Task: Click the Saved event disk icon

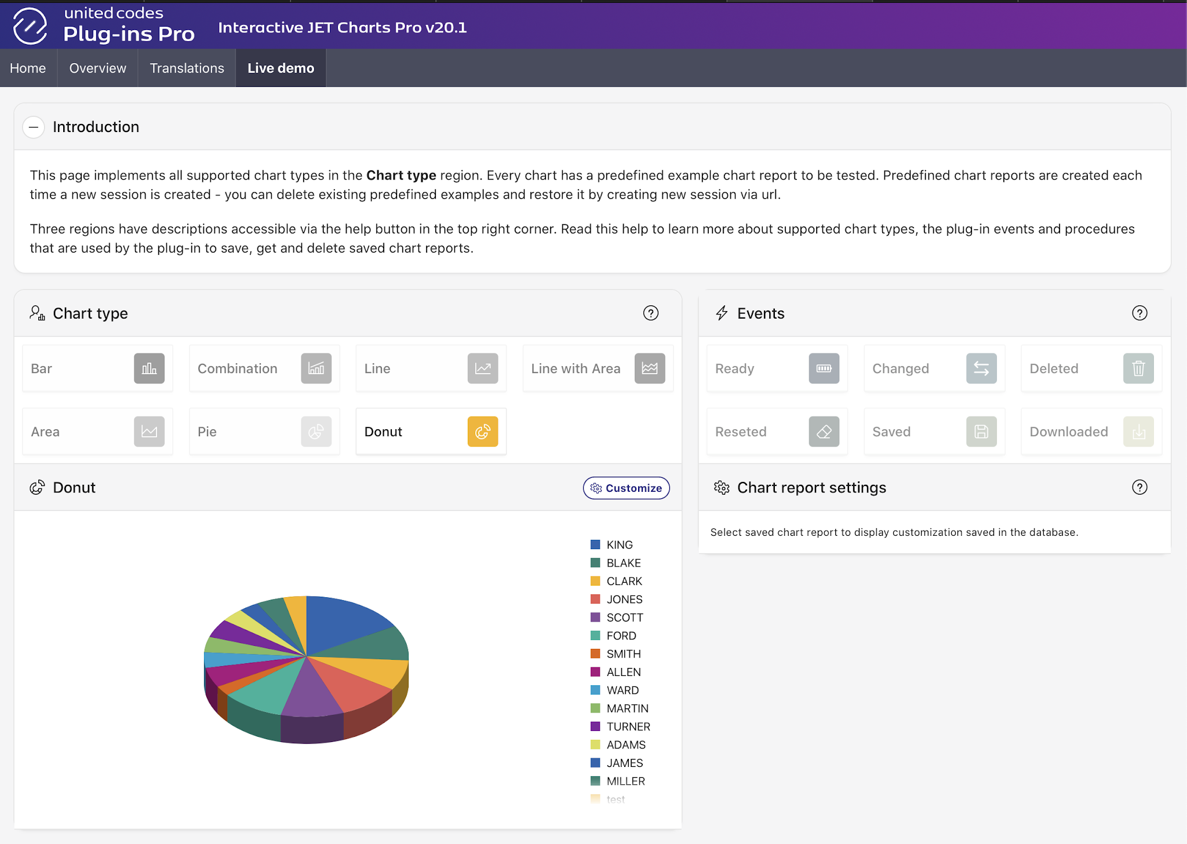Action: coord(981,432)
